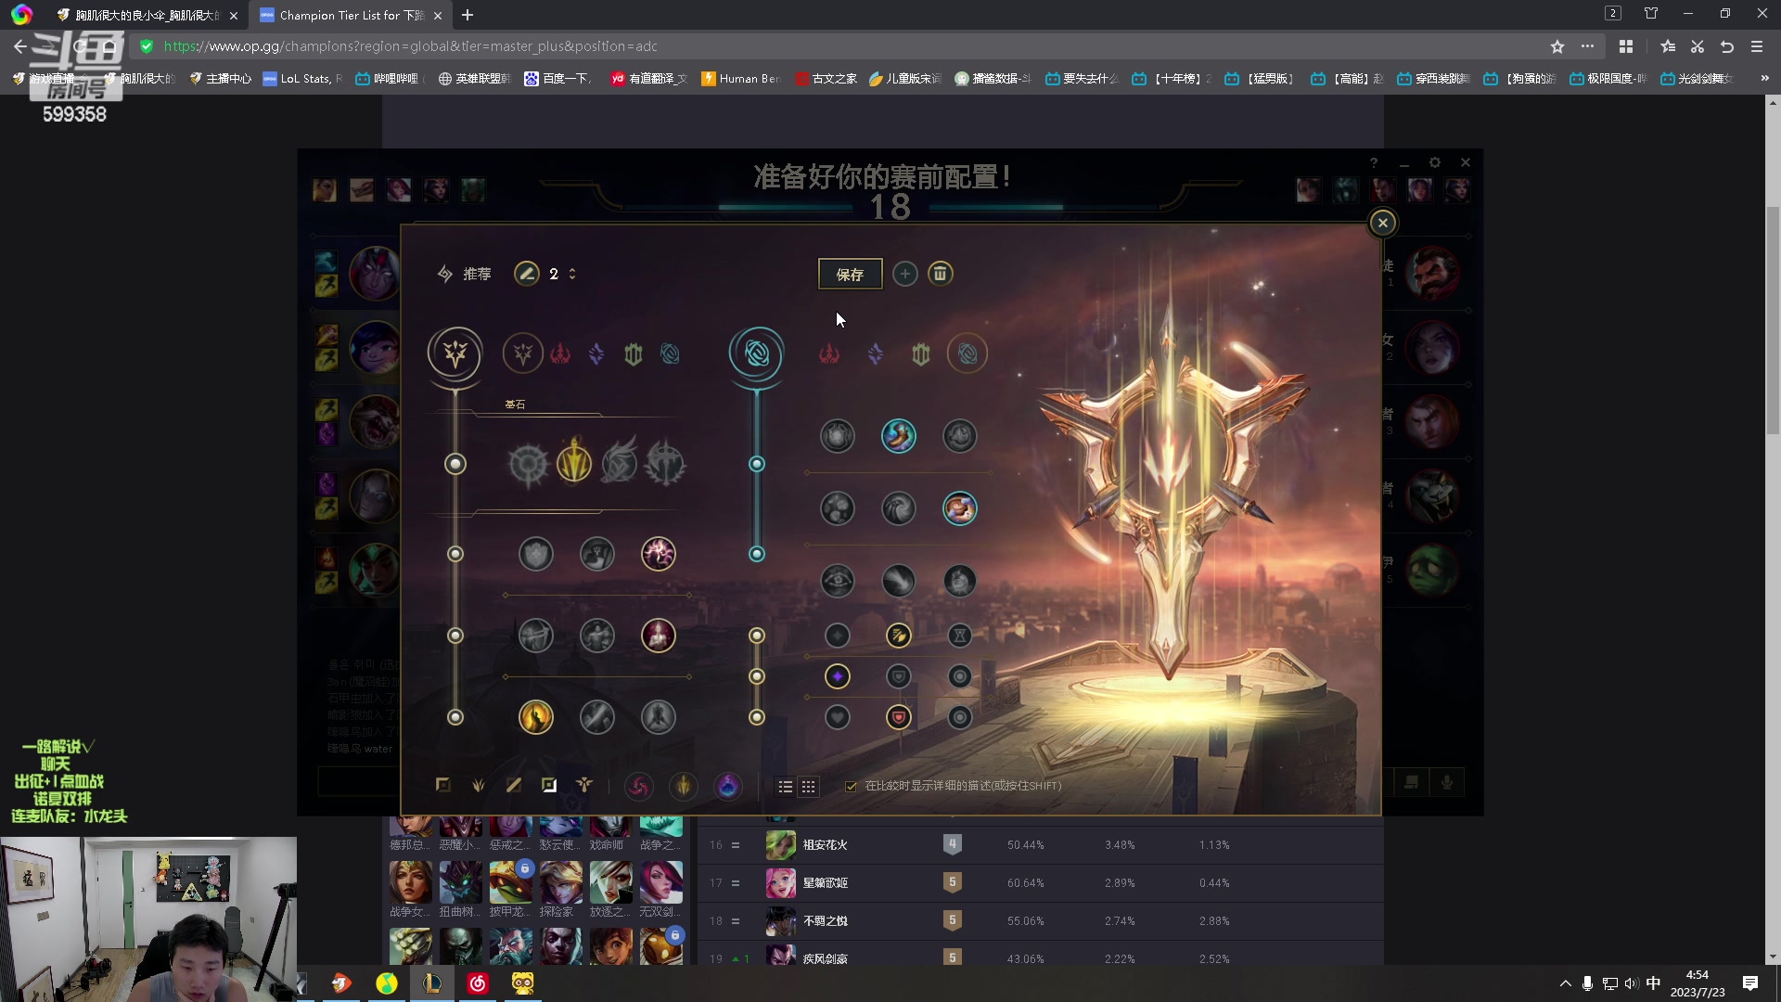This screenshot has height=1002, width=1781.
Task: Select the Overheal rune
Action: (536, 554)
